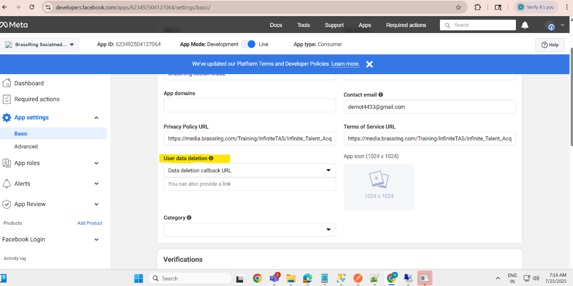Follow the Learn more link
The height and width of the screenshot is (286, 573).
[346, 64]
